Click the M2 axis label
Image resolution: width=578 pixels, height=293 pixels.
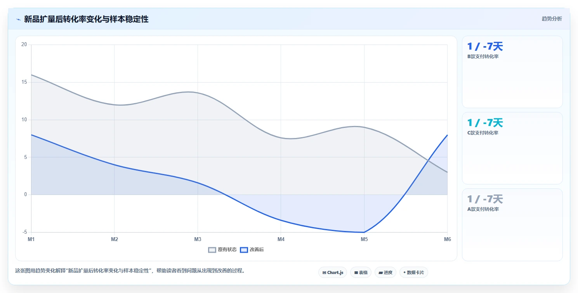pyautogui.click(x=115, y=239)
